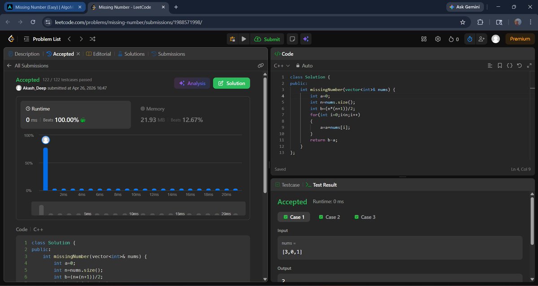Screen dimensions: 538x286
Task: Open the site information icon in address bar
Action: (x=48, y=22)
